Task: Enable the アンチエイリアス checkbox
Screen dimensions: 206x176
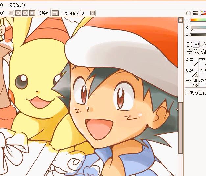Action: [x=187, y=93]
